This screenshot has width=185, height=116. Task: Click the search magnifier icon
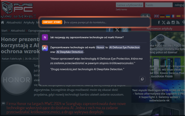click(184, 22)
